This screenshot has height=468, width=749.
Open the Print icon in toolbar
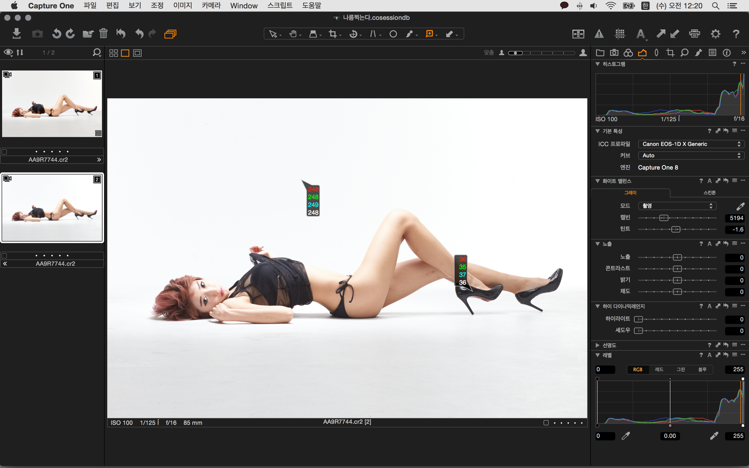tap(694, 34)
